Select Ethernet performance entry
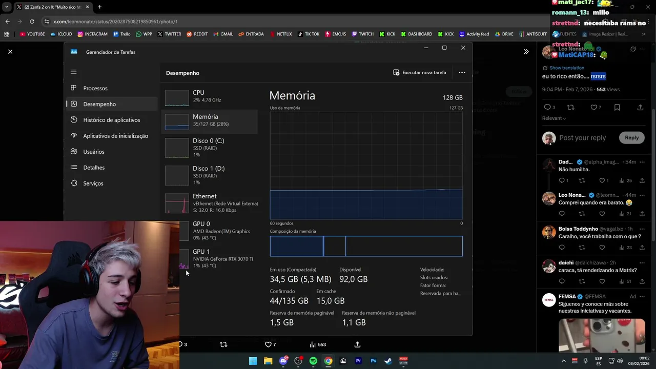The width and height of the screenshot is (656, 369). coord(210,203)
